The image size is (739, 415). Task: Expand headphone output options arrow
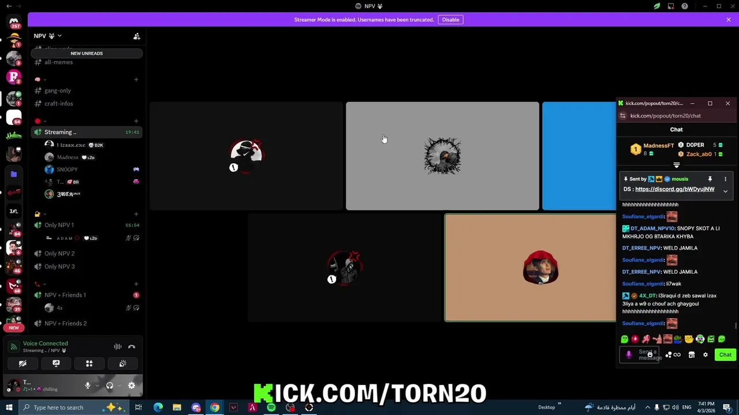[119, 386]
